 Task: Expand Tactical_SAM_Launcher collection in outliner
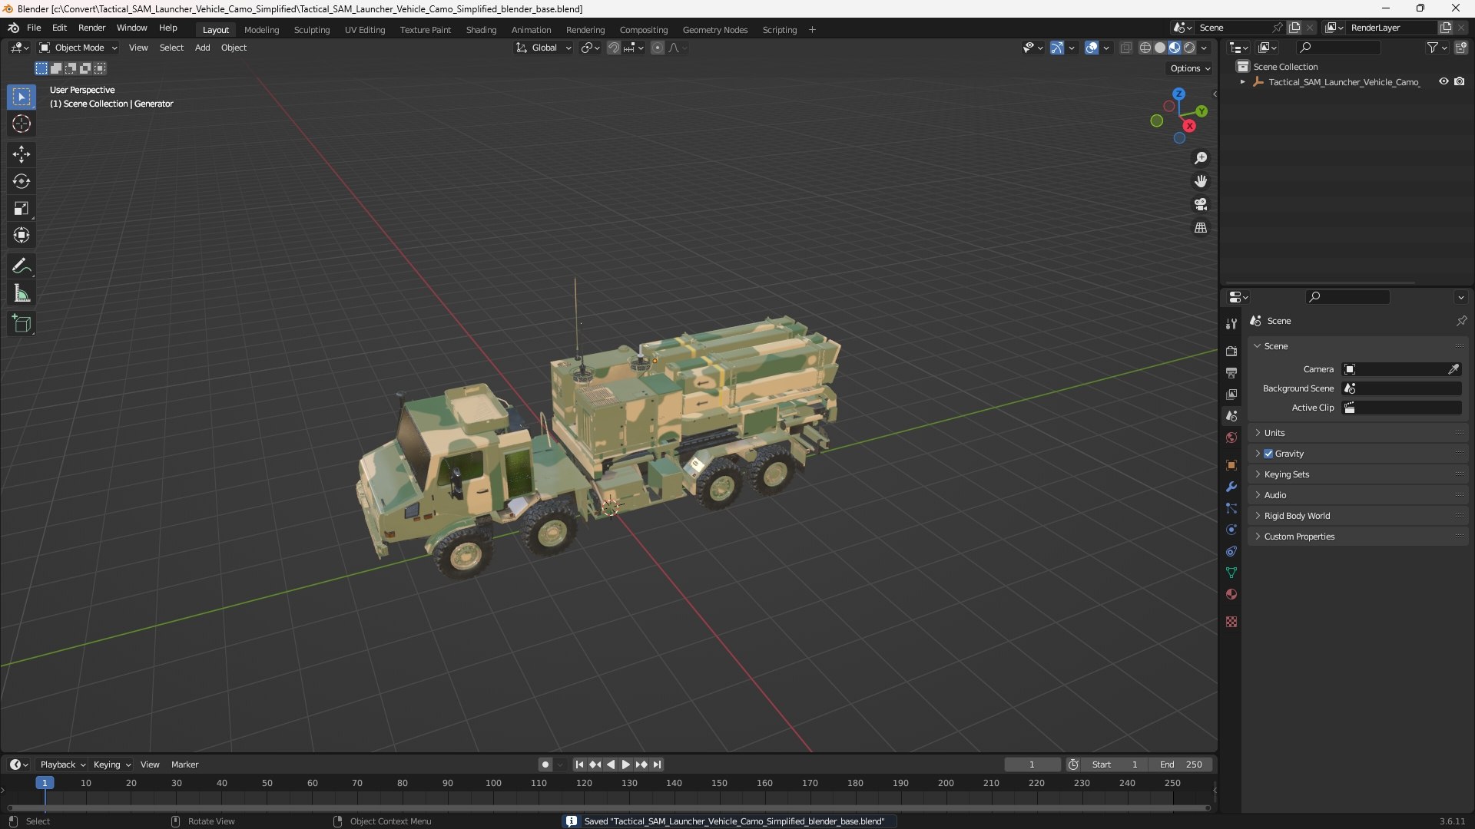[1242, 81]
